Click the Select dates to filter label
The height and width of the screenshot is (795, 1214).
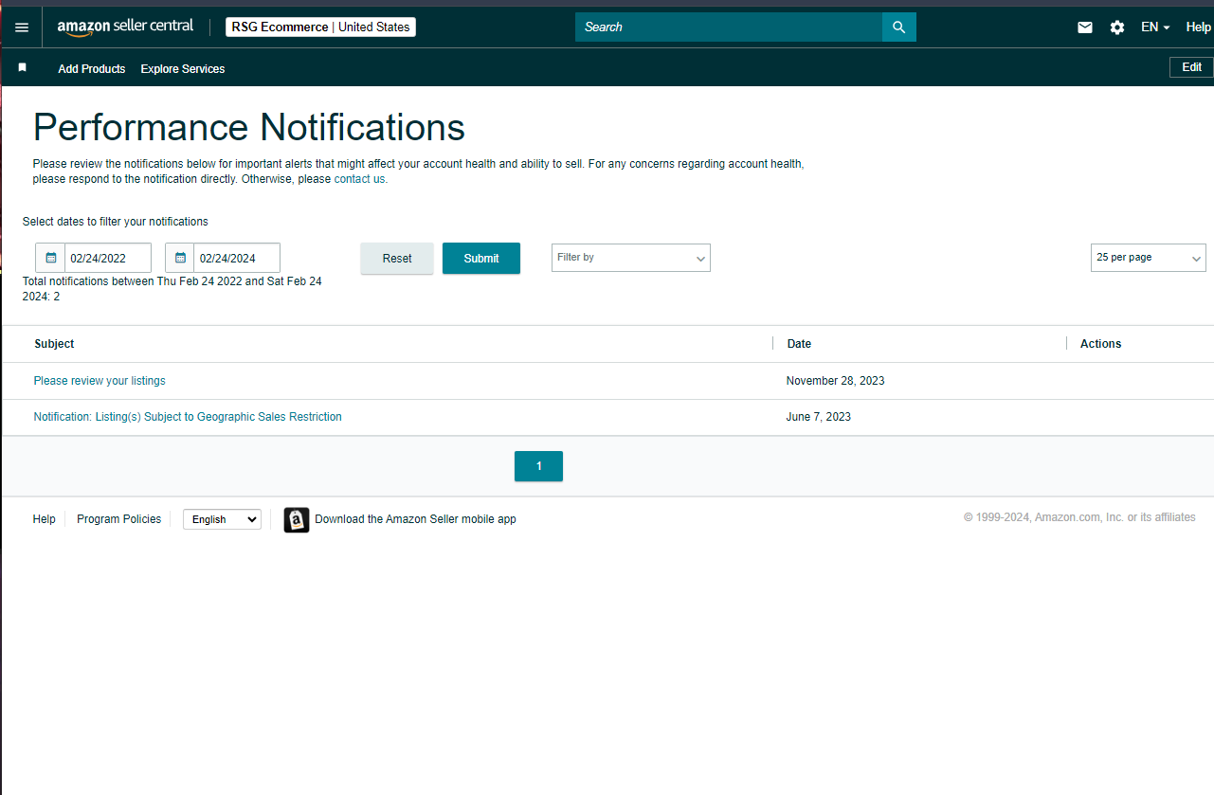(x=116, y=222)
